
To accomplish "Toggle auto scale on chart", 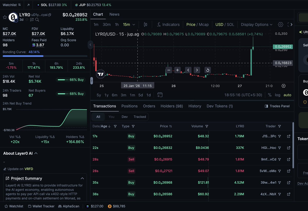I will pos(287,95).
